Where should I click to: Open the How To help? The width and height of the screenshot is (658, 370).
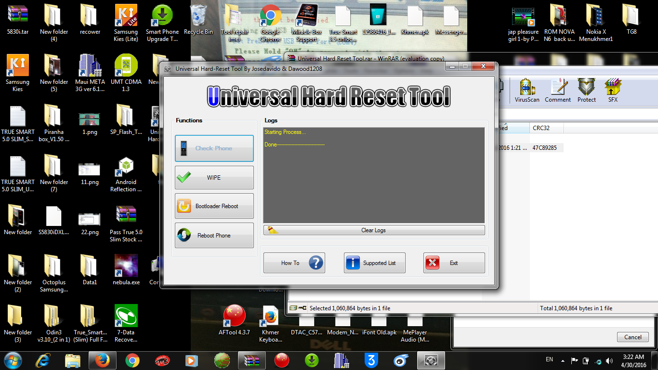pos(294,263)
